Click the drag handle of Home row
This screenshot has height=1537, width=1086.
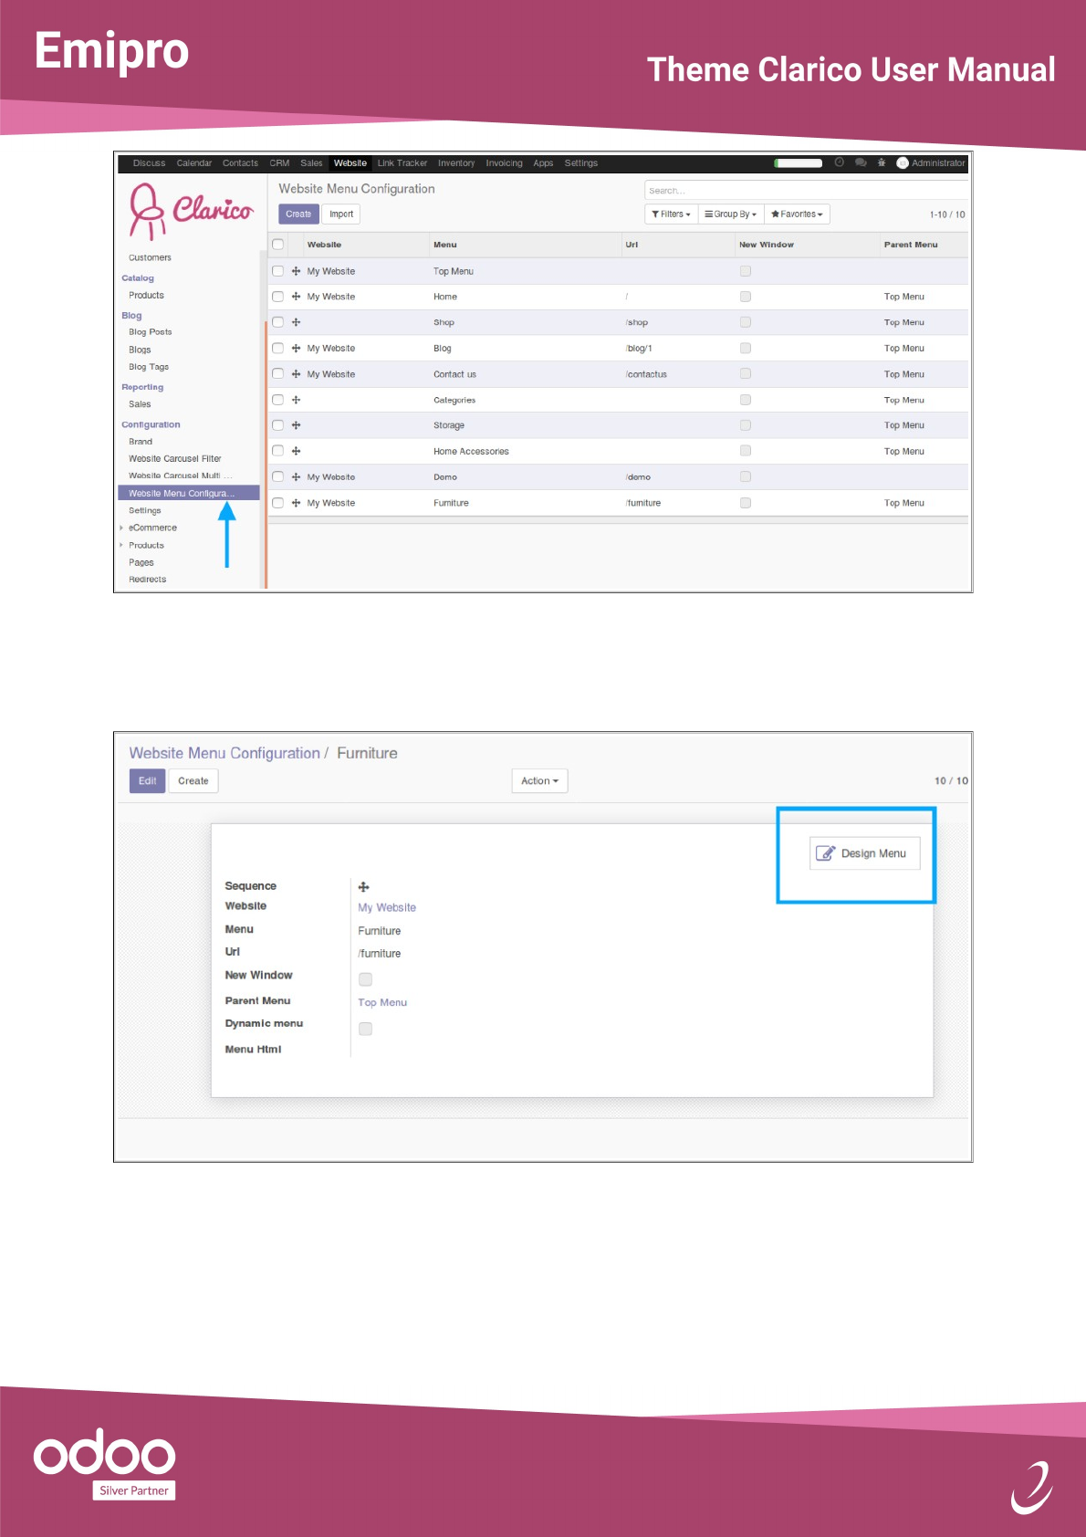point(296,297)
